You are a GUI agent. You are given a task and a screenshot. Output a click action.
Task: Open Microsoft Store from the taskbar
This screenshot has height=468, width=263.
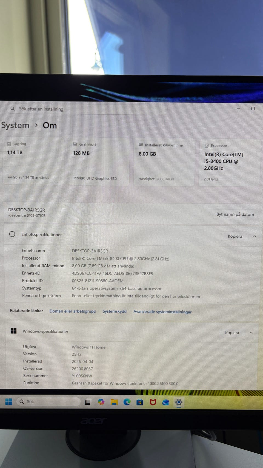140,402
